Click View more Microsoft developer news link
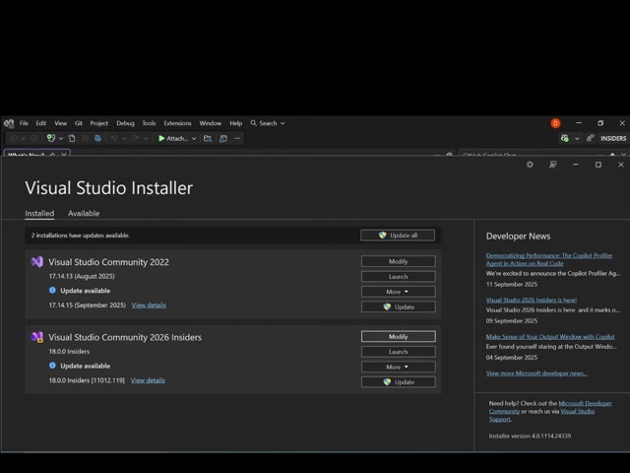Viewport: 630px width, 473px height. (536, 373)
